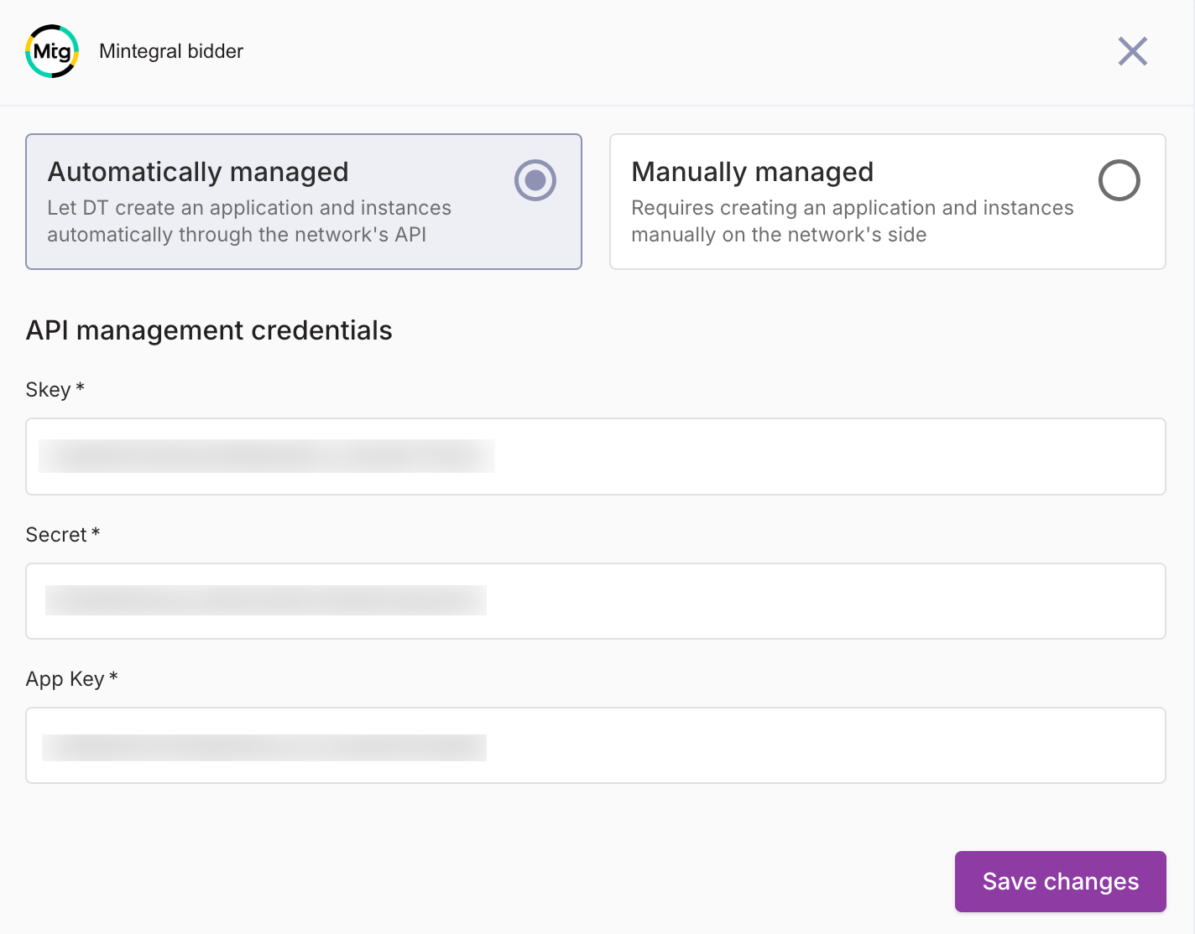Click the Skey input field
Image resolution: width=1195 pixels, height=934 pixels.
click(x=596, y=456)
